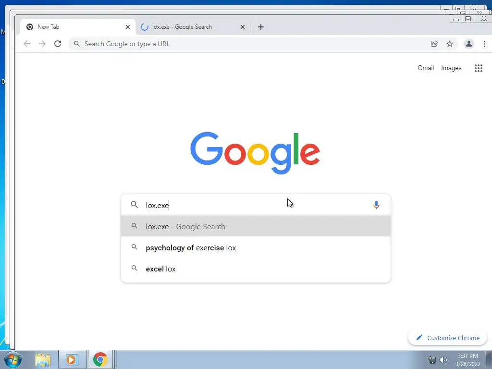
Task: Select the lox.exe - Google Search suggestion
Action: [x=256, y=226]
